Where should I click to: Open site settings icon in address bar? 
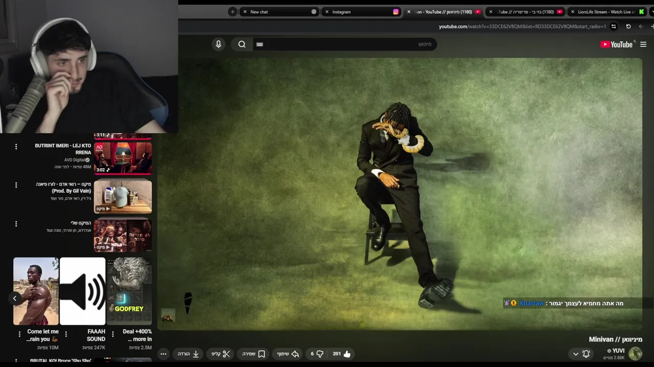pos(614,27)
